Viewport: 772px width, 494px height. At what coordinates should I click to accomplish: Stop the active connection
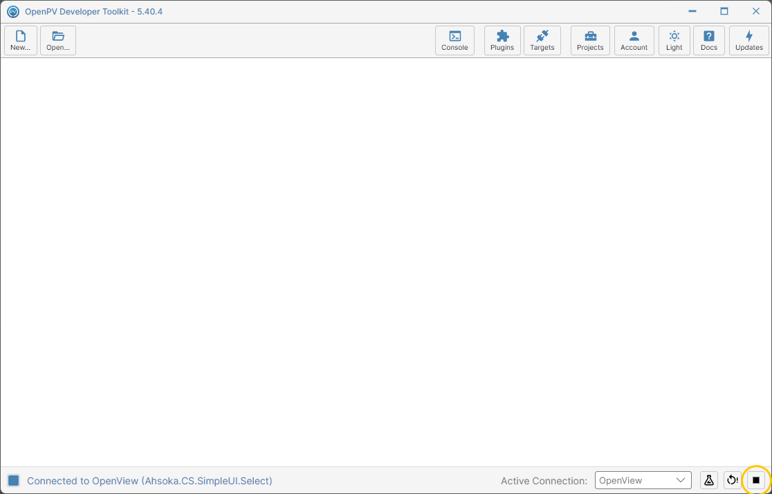(x=756, y=480)
